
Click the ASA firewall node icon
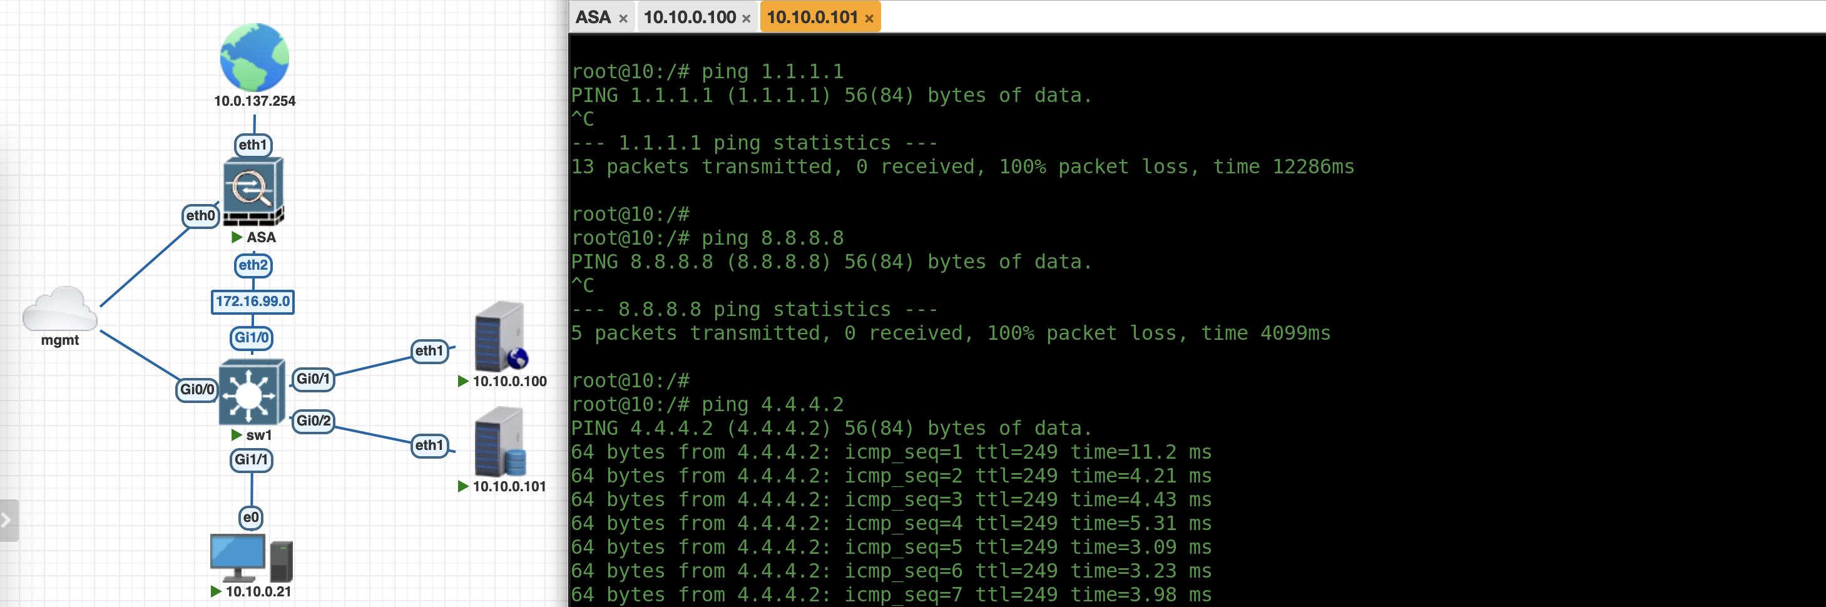[x=253, y=190]
